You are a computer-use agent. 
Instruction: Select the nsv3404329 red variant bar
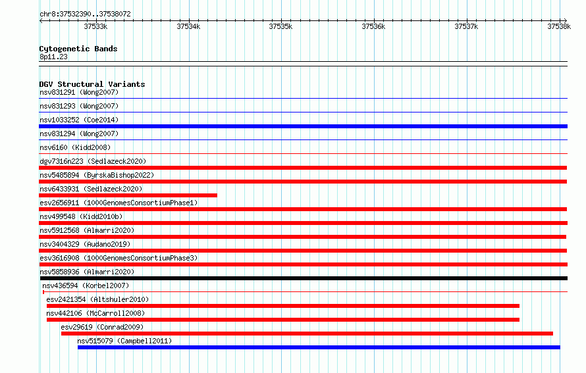coord(303,251)
